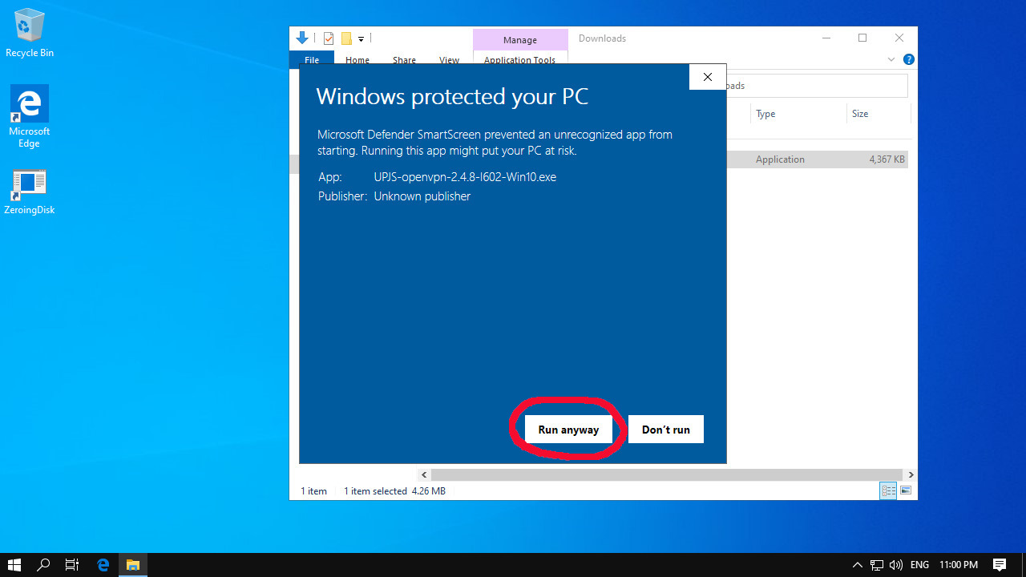Screen dimensions: 1026x577
Task: Click horizontal scrollbar left arrow
Action: [x=424, y=474]
